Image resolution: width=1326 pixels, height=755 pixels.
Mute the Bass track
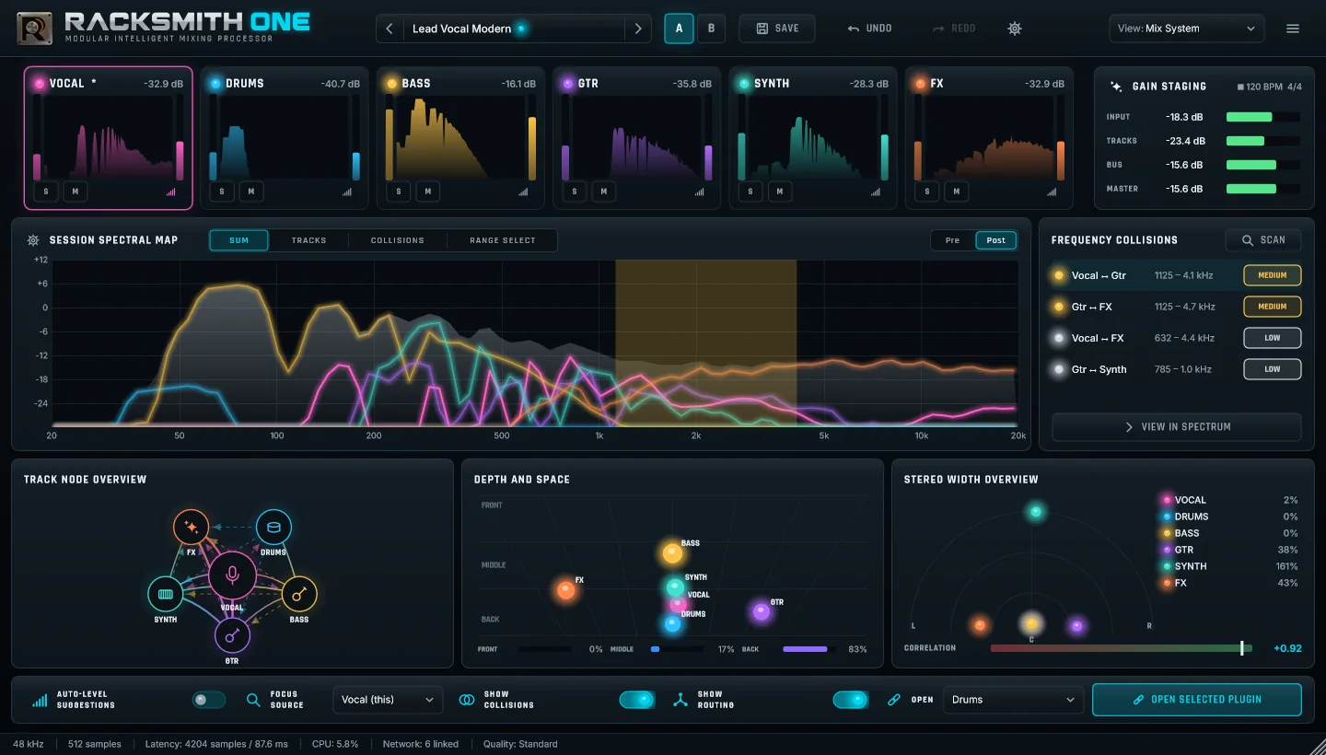pyautogui.click(x=427, y=192)
